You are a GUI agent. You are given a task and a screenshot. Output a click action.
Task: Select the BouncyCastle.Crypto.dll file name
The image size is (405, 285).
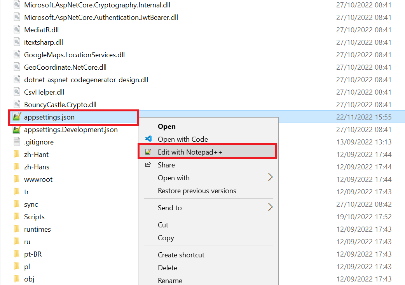[60, 104]
